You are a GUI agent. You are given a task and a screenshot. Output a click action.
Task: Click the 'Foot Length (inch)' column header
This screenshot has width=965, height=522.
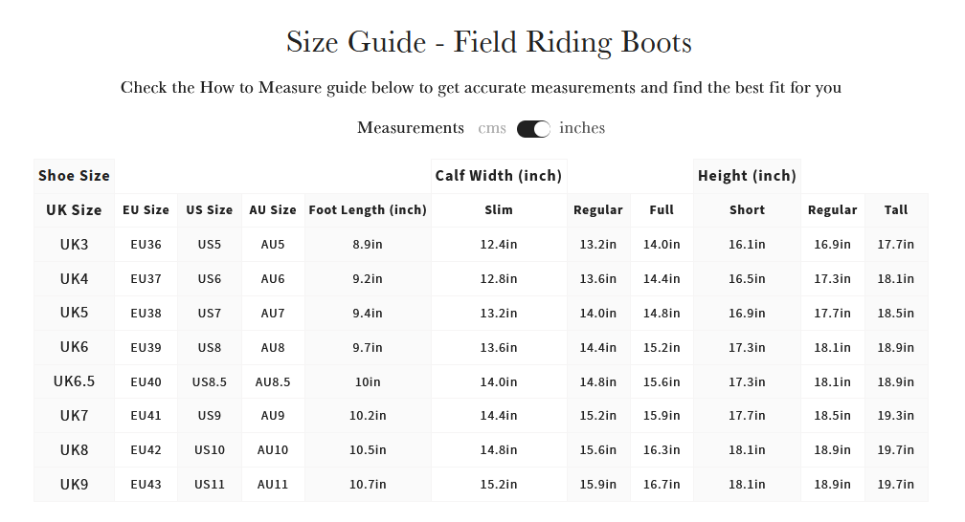click(368, 210)
